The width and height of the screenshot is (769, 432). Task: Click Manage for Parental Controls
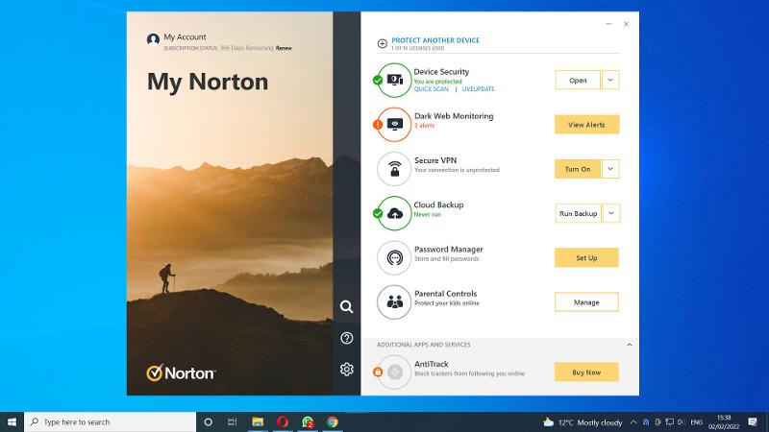(586, 302)
